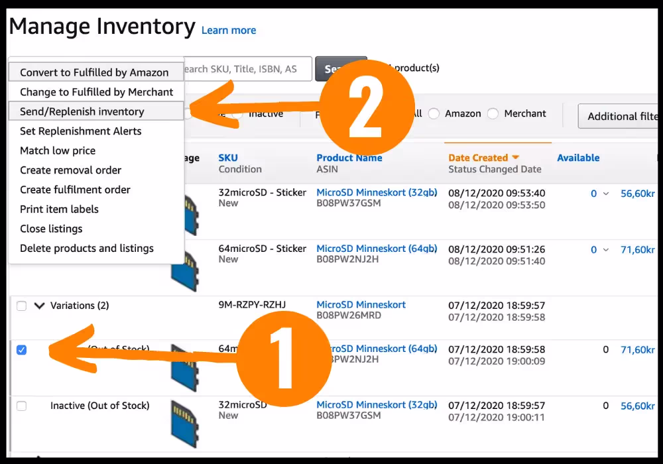Open MicroSD Minneskort (32gb) B08PW37GSM from 08/12/2020
The width and height of the screenshot is (663, 464).
[377, 192]
